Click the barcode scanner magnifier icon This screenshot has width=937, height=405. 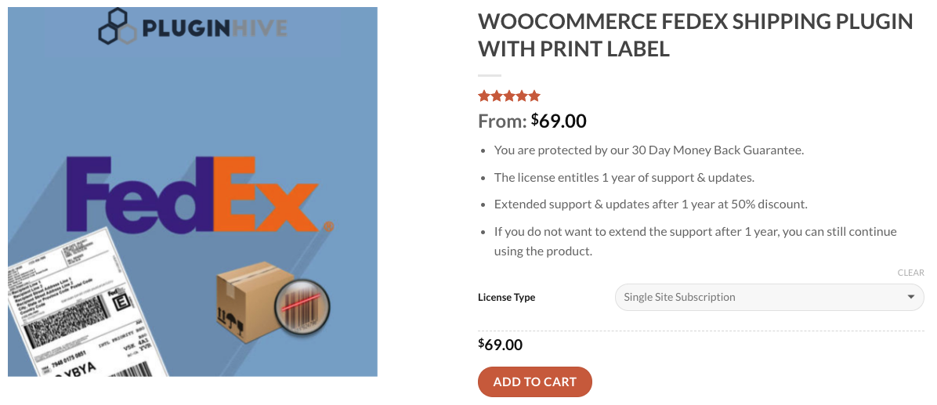(302, 306)
